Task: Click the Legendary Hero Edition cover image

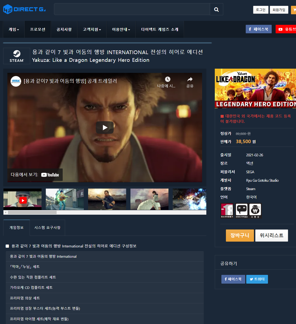Action: (255, 88)
